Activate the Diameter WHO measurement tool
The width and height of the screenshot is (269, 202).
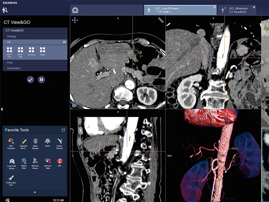click(x=24, y=143)
